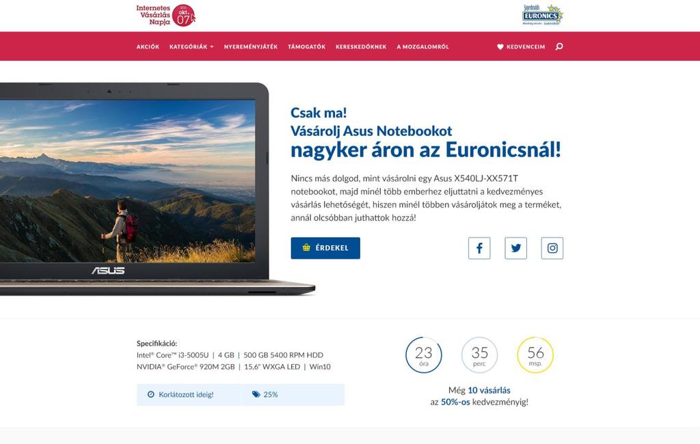Click the 'Intel Core i3-5005U' spec text

pos(173,355)
